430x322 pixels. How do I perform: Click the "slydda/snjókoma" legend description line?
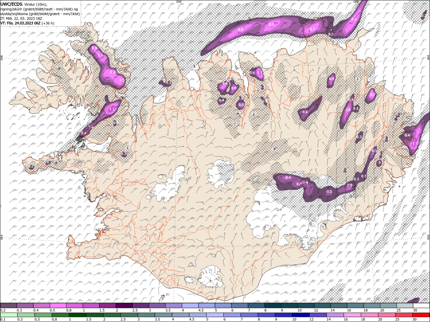pos(40,14)
